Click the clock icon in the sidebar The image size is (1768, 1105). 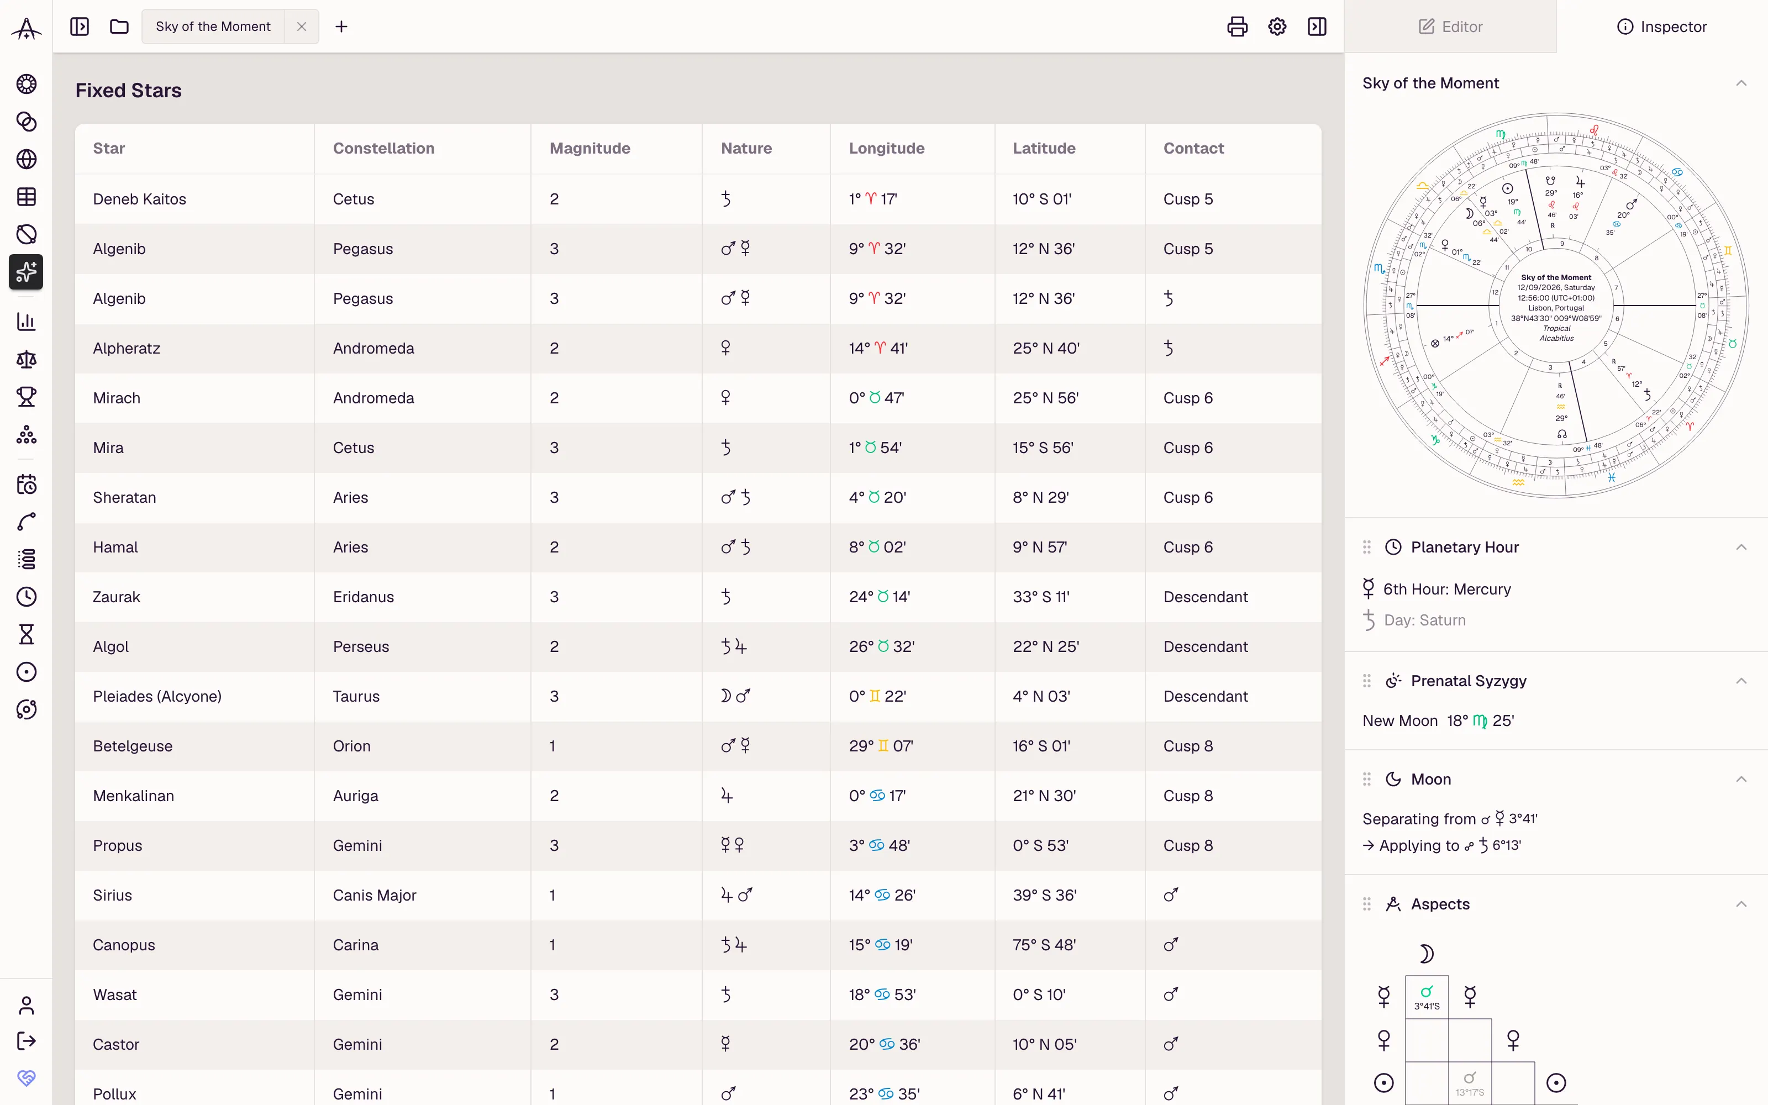click(x=27, y=597)
